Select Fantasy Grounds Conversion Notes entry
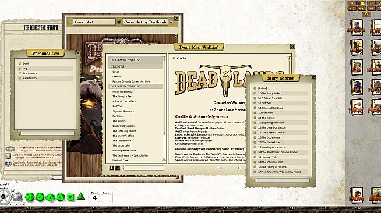 (132, 81)
